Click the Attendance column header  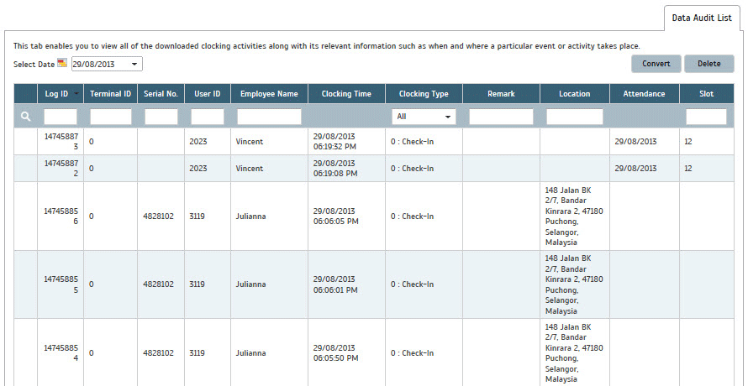pyautogui.click(x=645, y=94)
